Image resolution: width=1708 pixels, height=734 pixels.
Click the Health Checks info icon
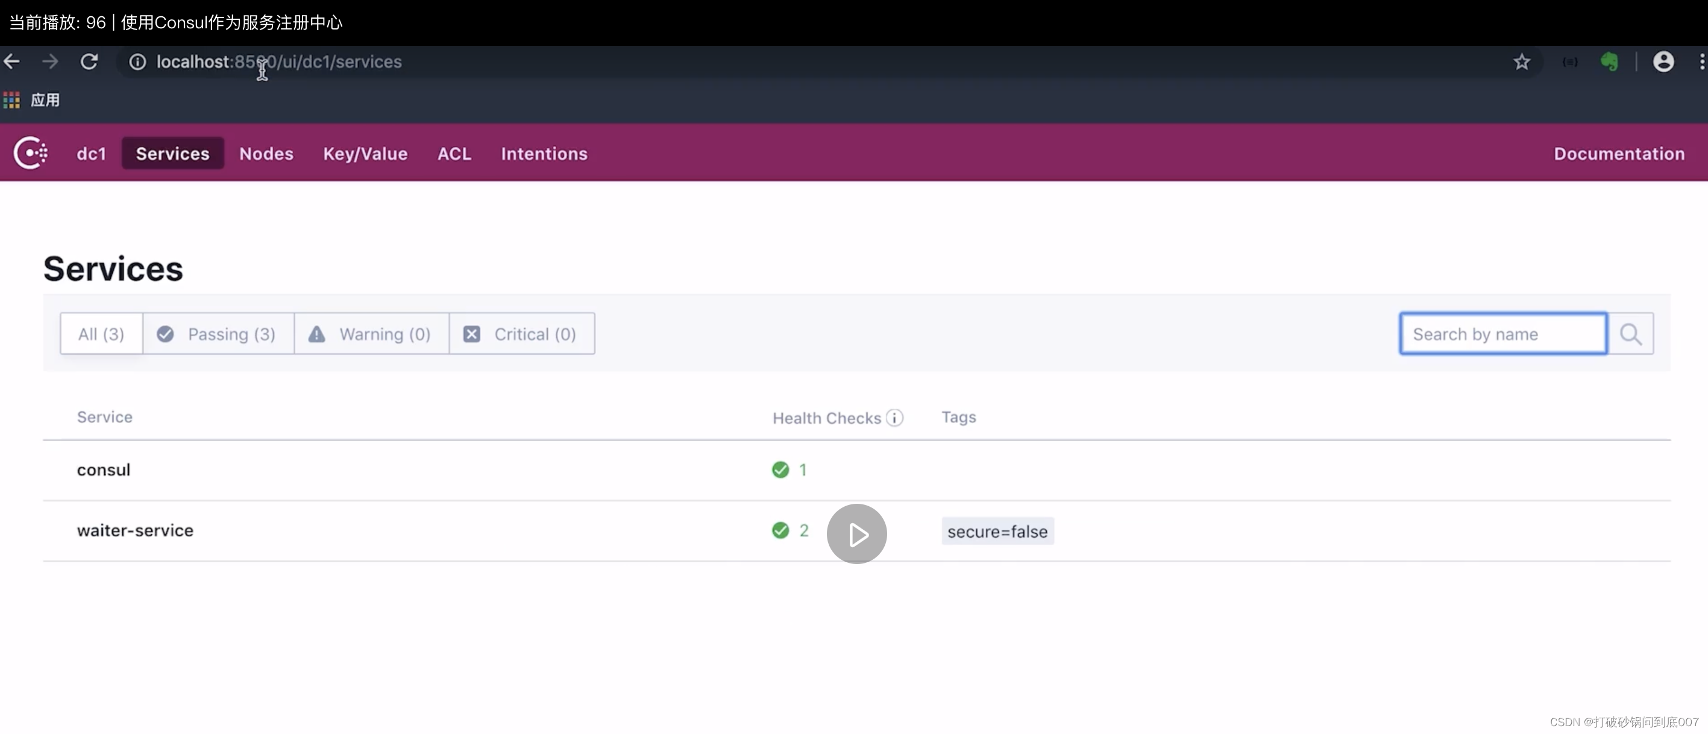894,418
